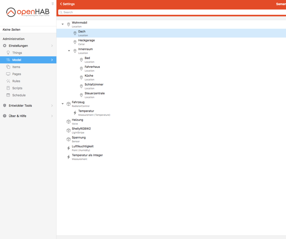Viewport: 286px width, 239px height.
Task: Click the Luftfeuchtigkeit point bolt icon
Action: tap(69, 148)
